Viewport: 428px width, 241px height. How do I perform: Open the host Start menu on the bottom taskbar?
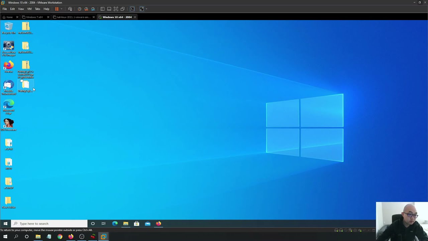click(x=5, y=237)
